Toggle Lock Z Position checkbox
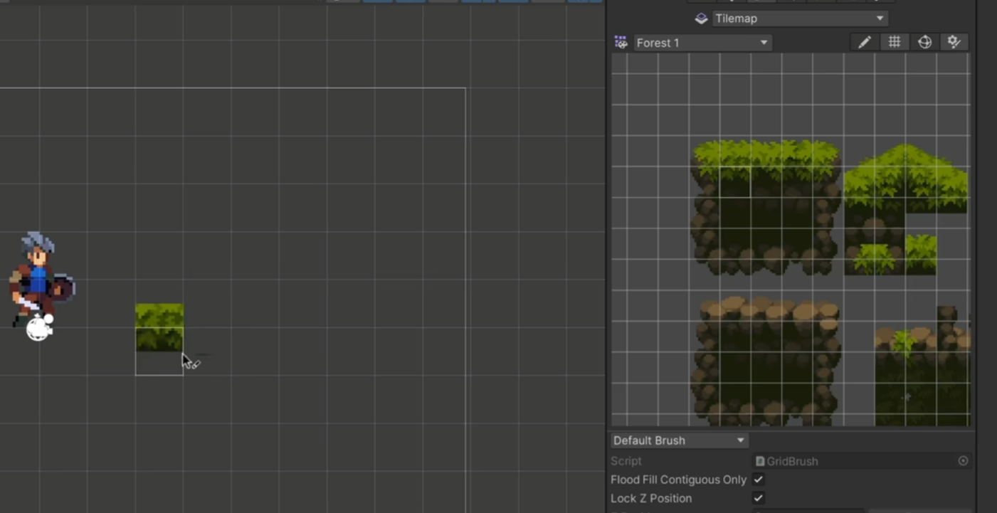The image size is (997, 513). tap(759, 498)
